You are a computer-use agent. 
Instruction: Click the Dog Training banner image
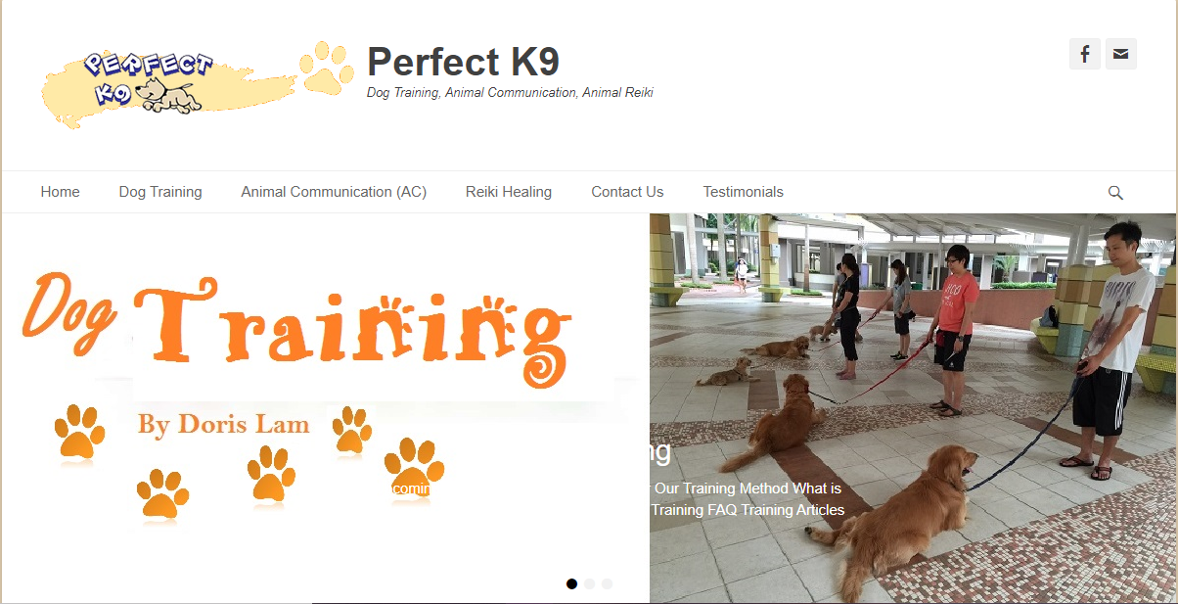pos(325,407)
